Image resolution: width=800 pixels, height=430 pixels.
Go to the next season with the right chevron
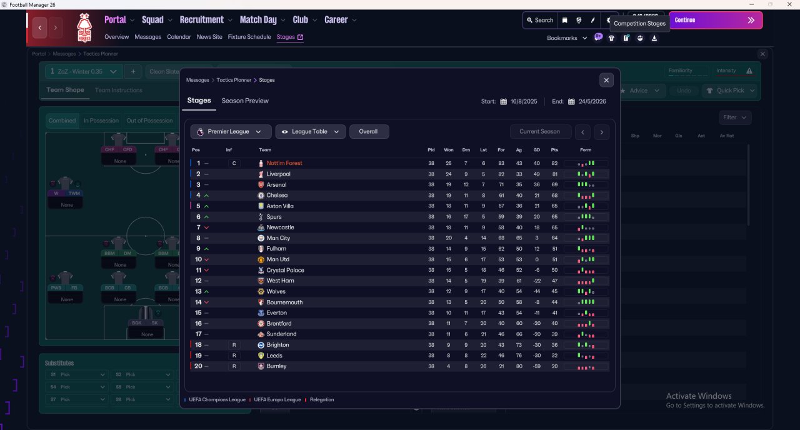(602, 132)
